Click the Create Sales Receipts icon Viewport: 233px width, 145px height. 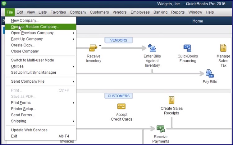point(171,100)
